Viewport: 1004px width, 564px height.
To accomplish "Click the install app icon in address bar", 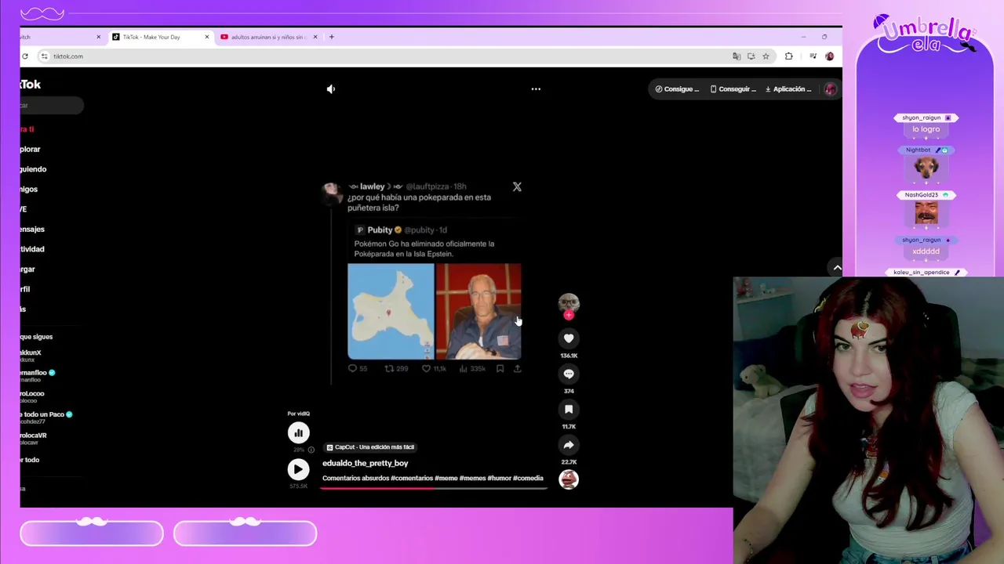I will point(751,56).
